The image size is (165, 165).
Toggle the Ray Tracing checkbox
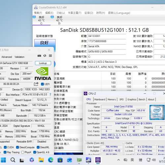click(5, 152)
